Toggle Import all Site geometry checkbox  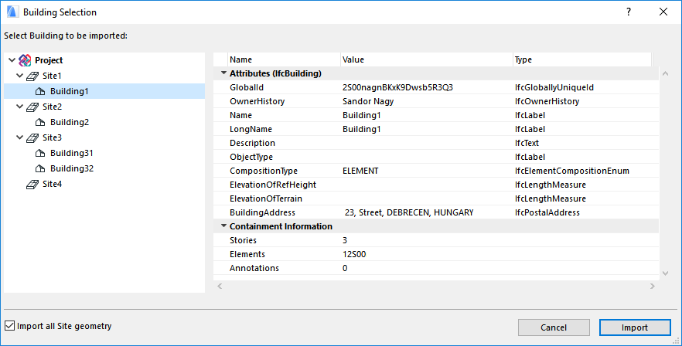coord(9,326)
